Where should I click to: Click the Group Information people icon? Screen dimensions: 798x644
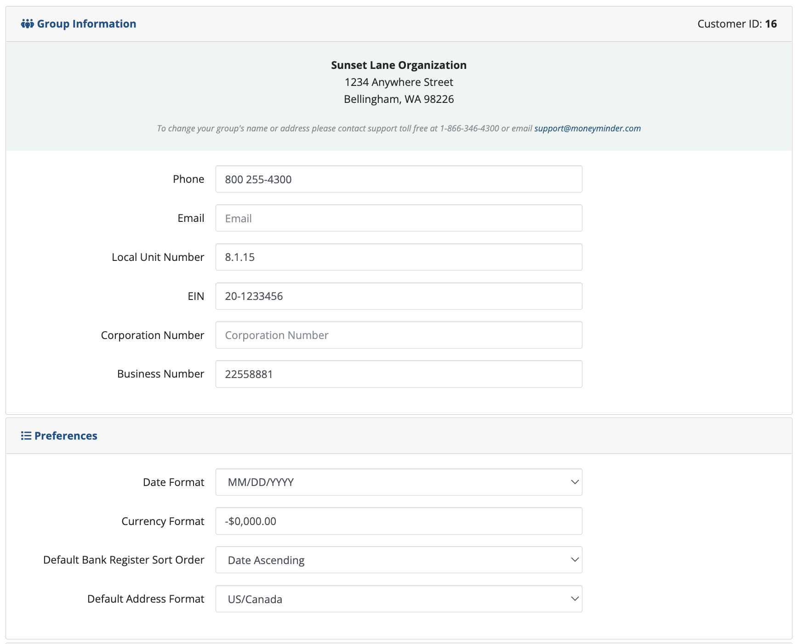[x=27, y=24]
